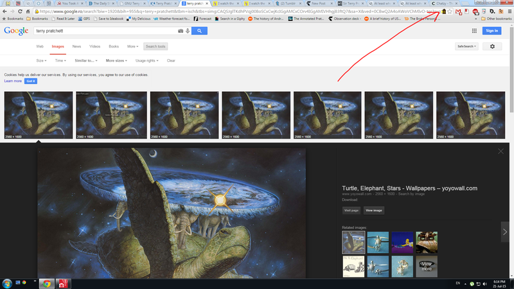Click the browser Forward arrow
The image size is (514, 289).
click(12, 12)
